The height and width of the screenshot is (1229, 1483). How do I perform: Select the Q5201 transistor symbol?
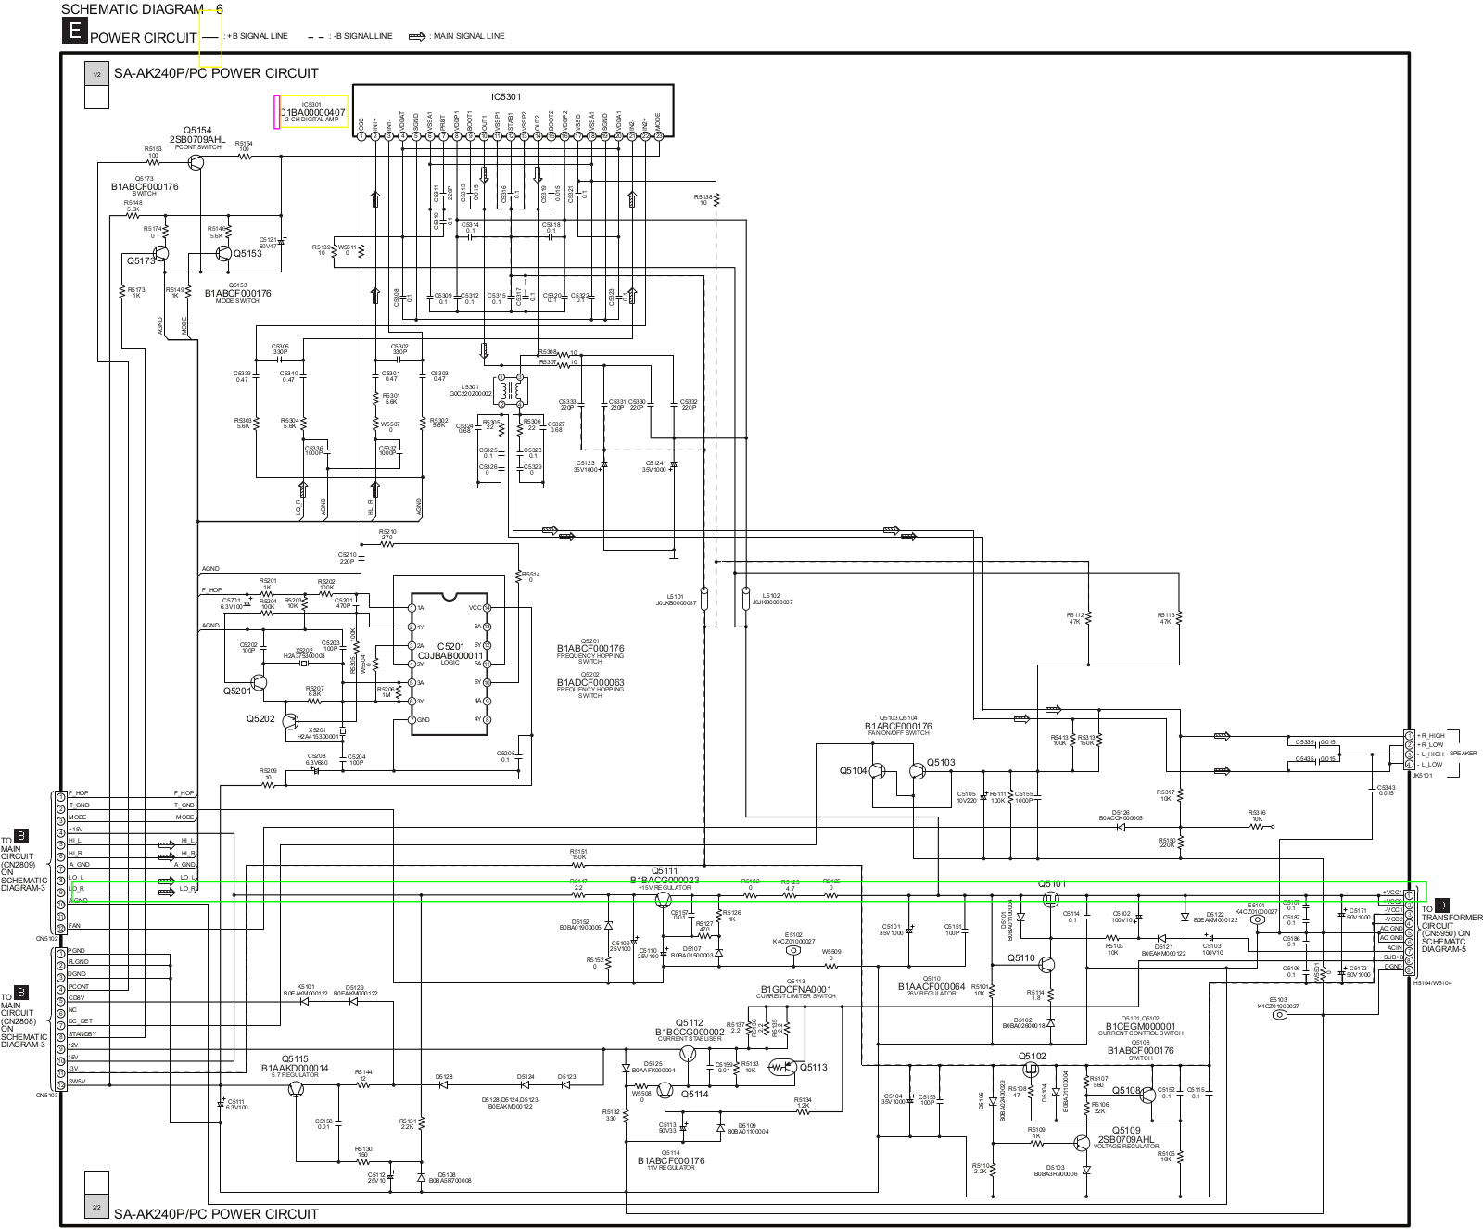tap(259, 683)
